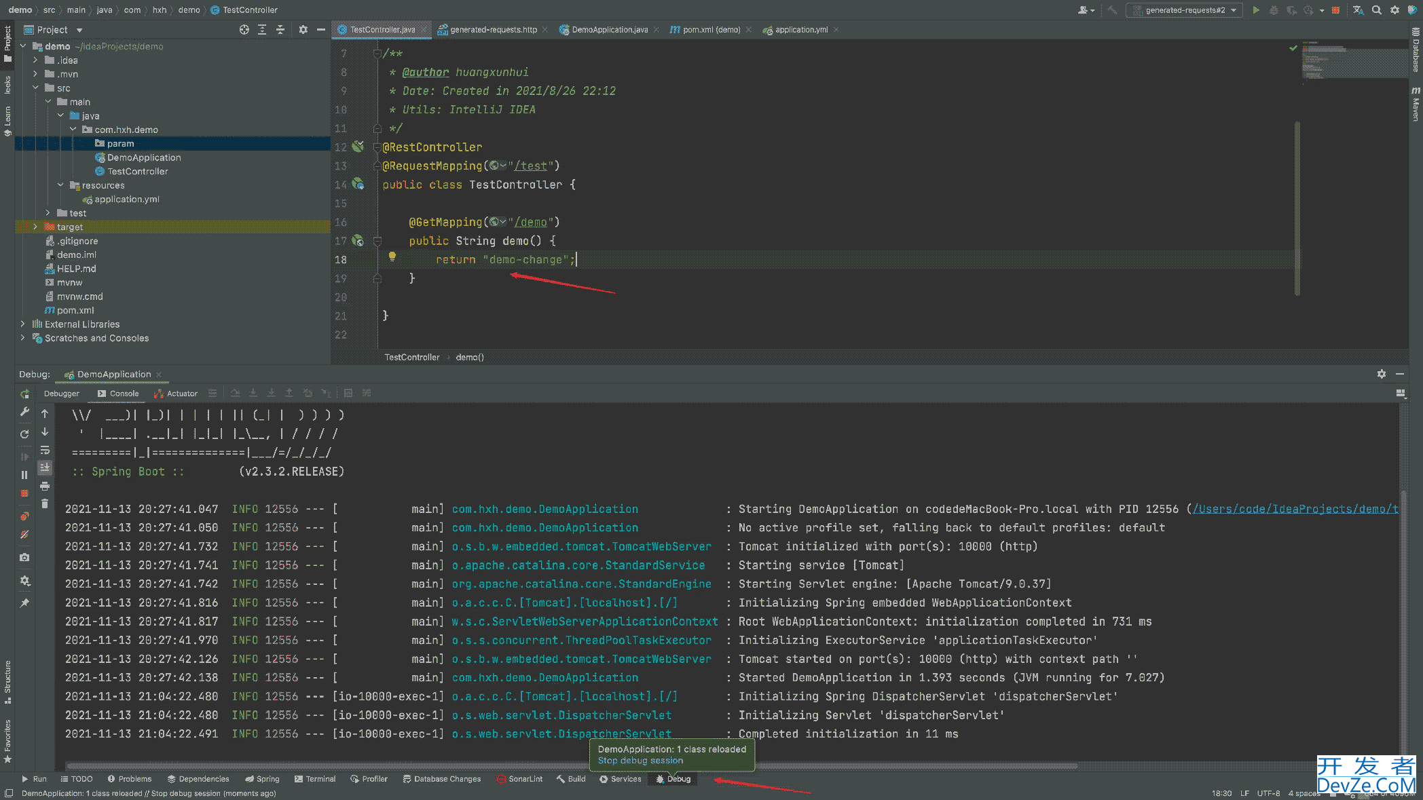Viewport: 1423px width, 800px height.
Task: Open the Problems tool window button
Action: [129, 779]
